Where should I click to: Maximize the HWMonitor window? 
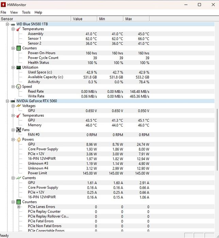point(199,5)
